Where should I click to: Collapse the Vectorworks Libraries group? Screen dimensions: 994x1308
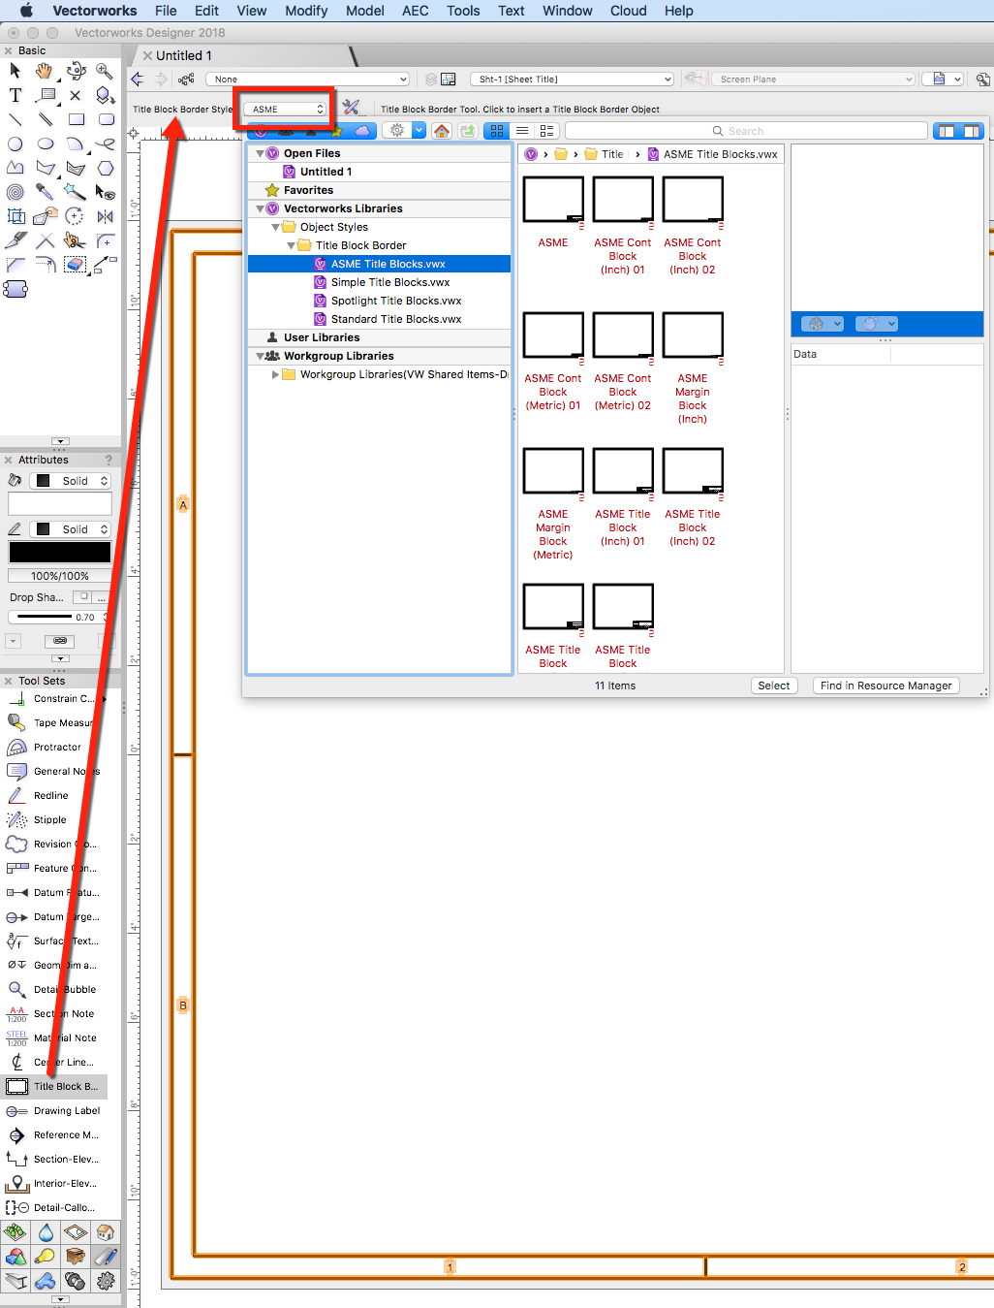(260, 208)
